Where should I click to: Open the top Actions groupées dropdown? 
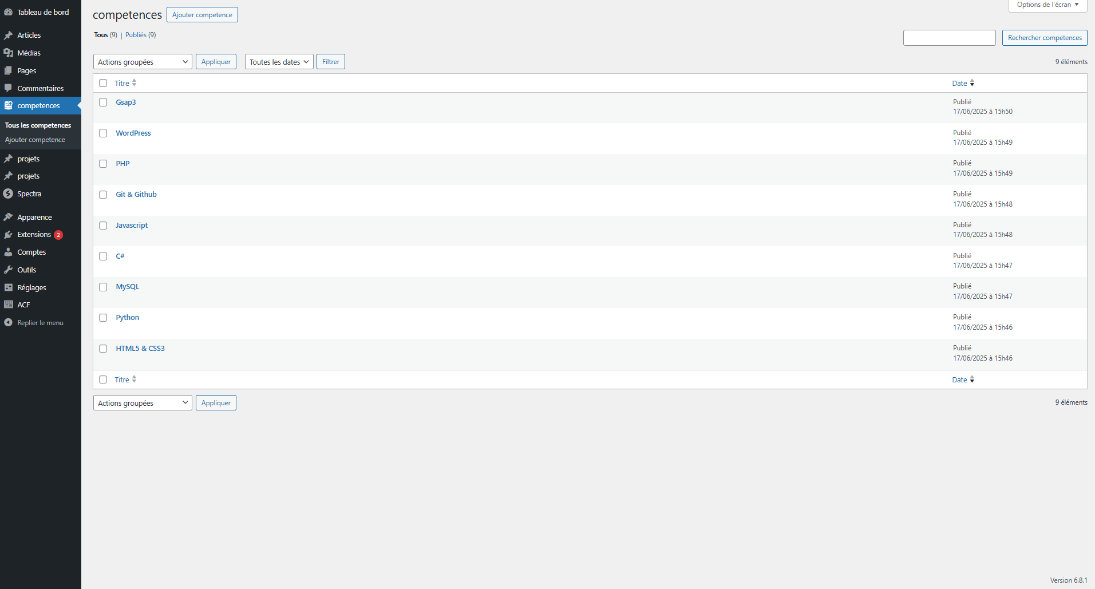(x=143, y=62)
